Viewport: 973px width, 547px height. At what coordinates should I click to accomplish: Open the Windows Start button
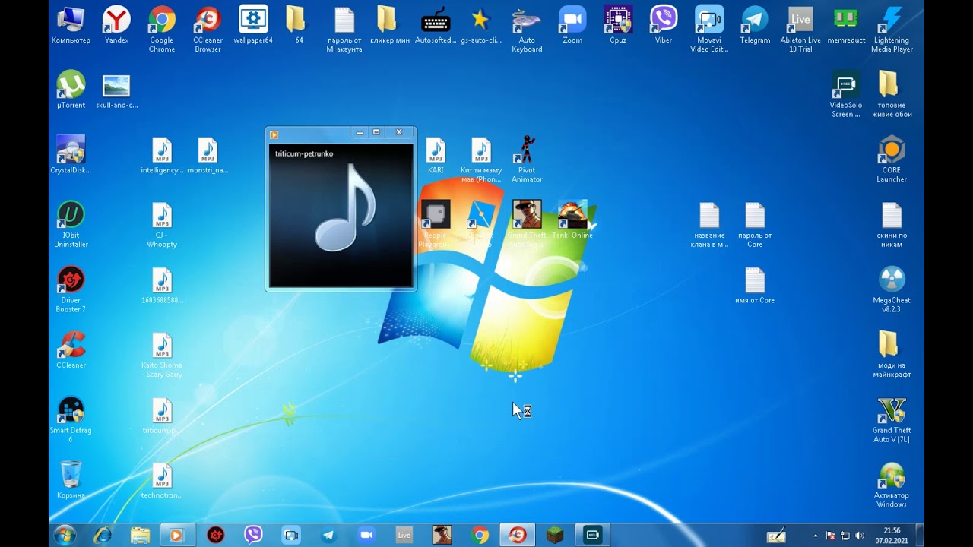click(65, 535)
